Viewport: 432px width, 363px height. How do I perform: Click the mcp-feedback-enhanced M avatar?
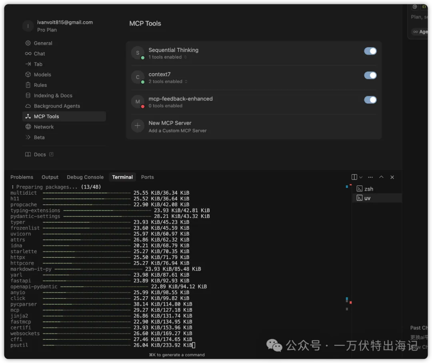(x=138, y=102)
